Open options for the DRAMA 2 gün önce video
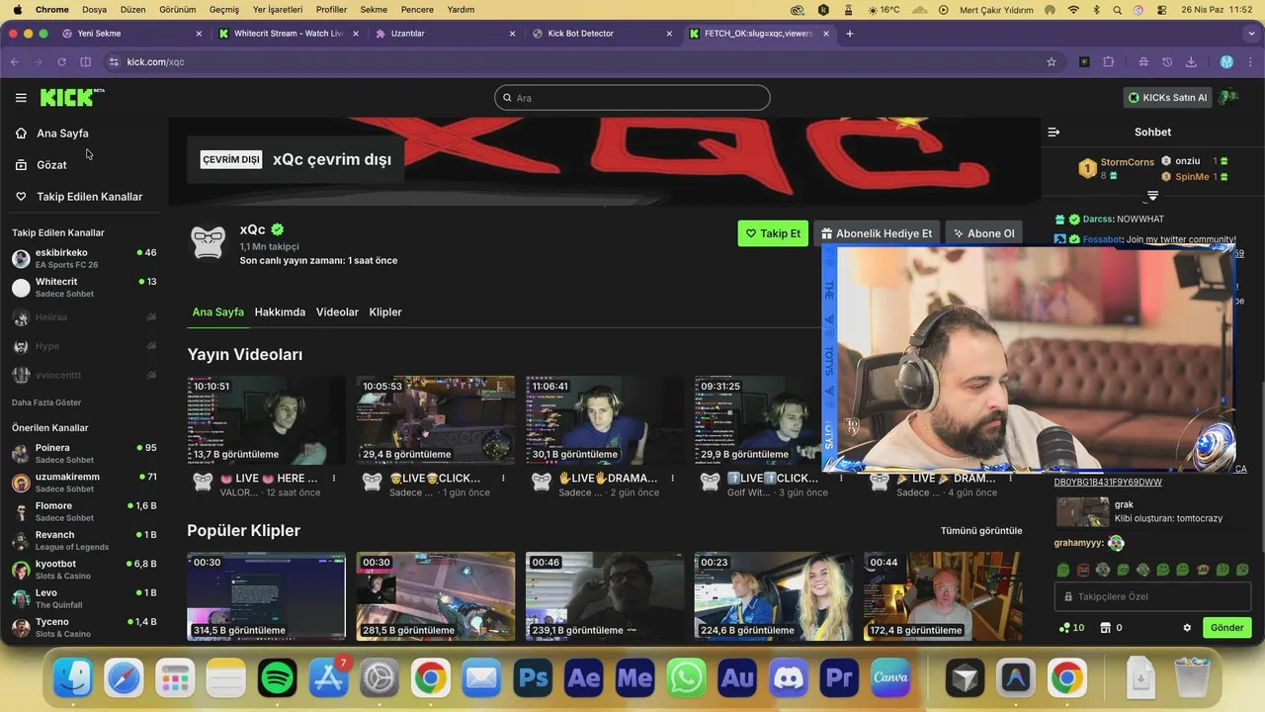The height and width of the screenshot is (712, 1265). tap(672, 479)
